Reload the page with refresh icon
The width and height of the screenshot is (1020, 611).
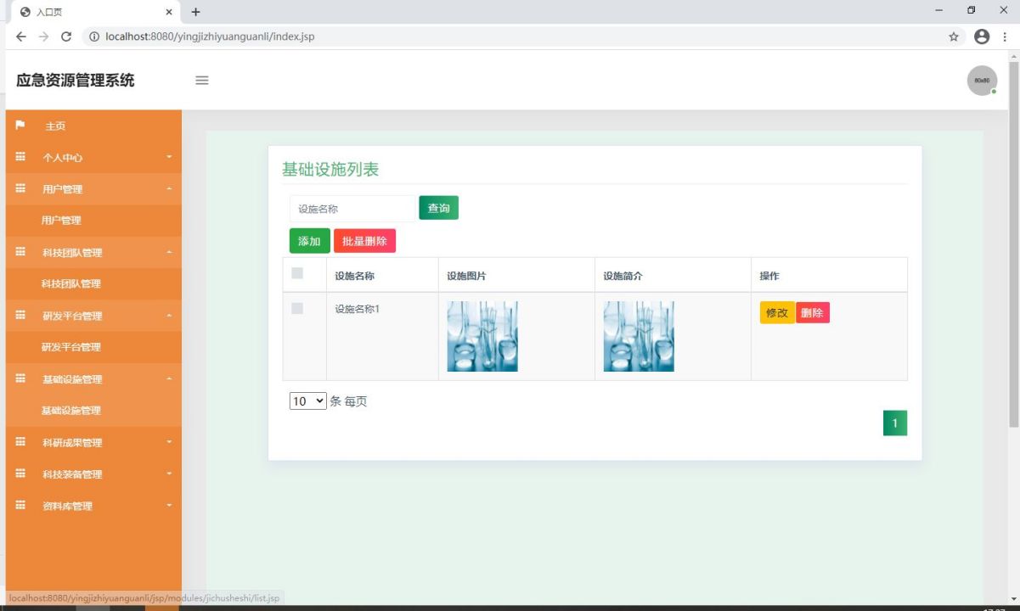coord(65,36)
